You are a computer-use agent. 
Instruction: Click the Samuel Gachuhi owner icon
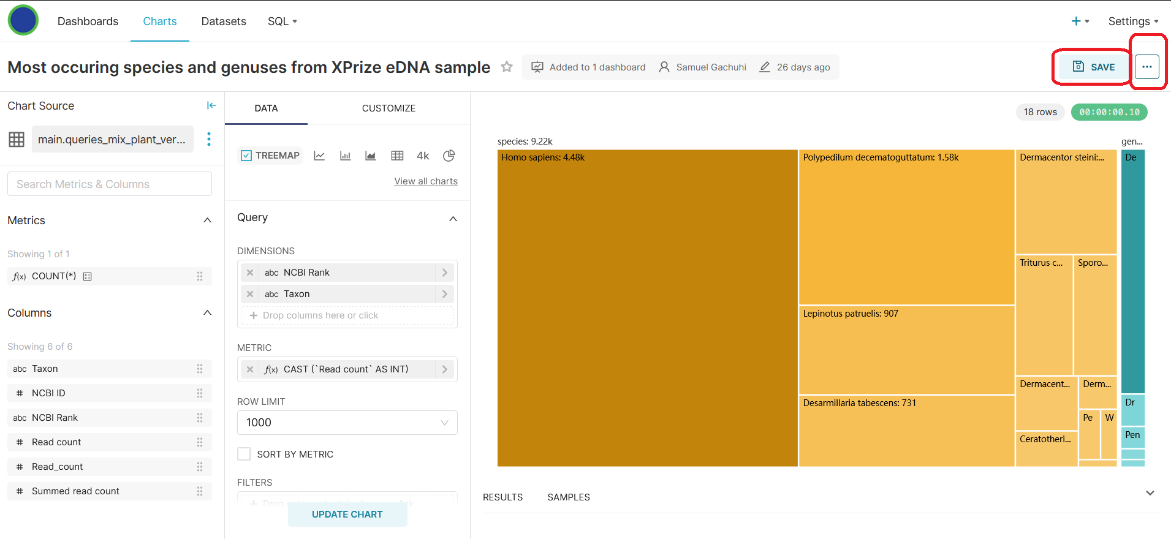tap(664, 67)
